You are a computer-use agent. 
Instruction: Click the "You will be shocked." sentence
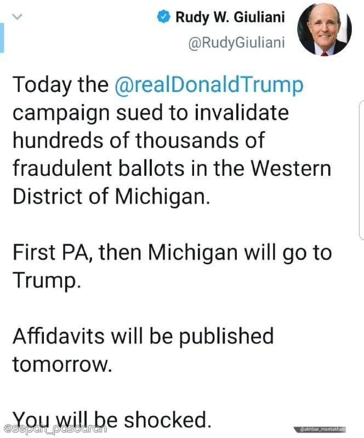coord(111,419)
